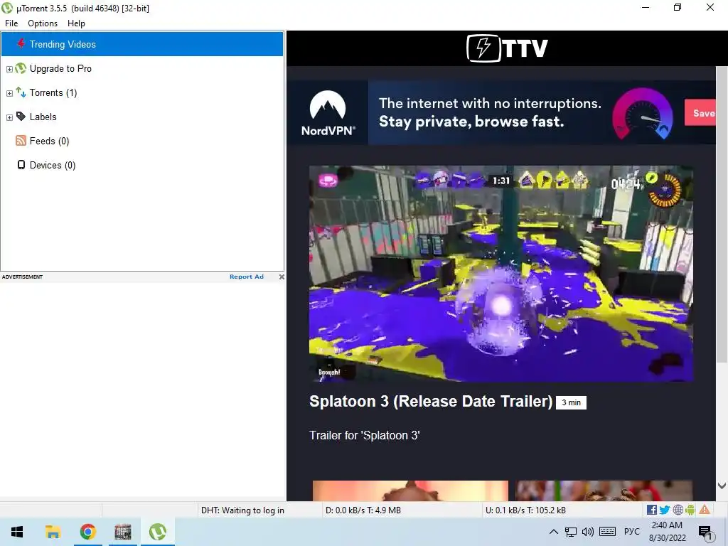Click the Twitter status bar icon
The height and width of the screenshot is (546, 728).
[665, 510]
